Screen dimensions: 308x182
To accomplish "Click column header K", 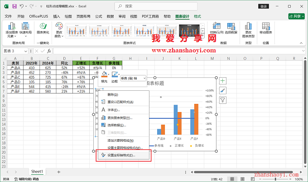I will tap(179, 58).
